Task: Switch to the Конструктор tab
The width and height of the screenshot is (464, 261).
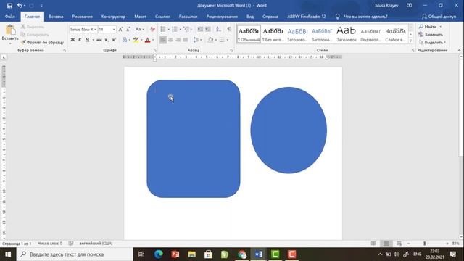Action: tap(113, 17)
